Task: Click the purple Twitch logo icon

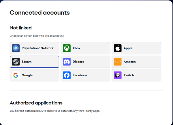Action: click(x=118, y=75)
